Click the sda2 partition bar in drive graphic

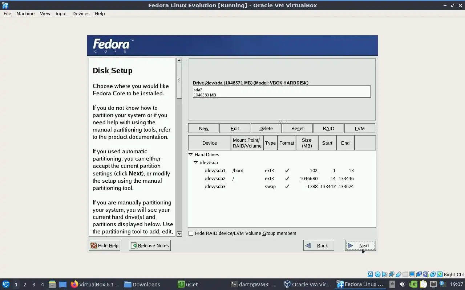[x=282, y=92]
